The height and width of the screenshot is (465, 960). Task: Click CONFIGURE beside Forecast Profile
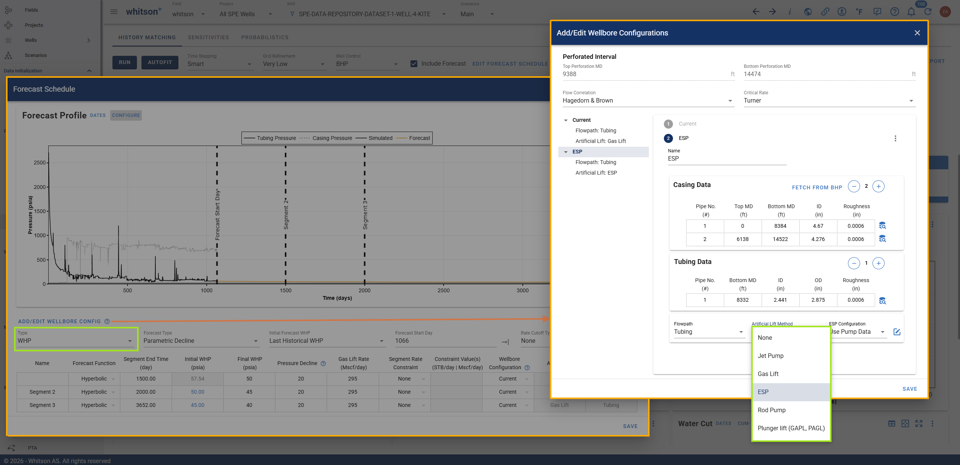[126, 115]
